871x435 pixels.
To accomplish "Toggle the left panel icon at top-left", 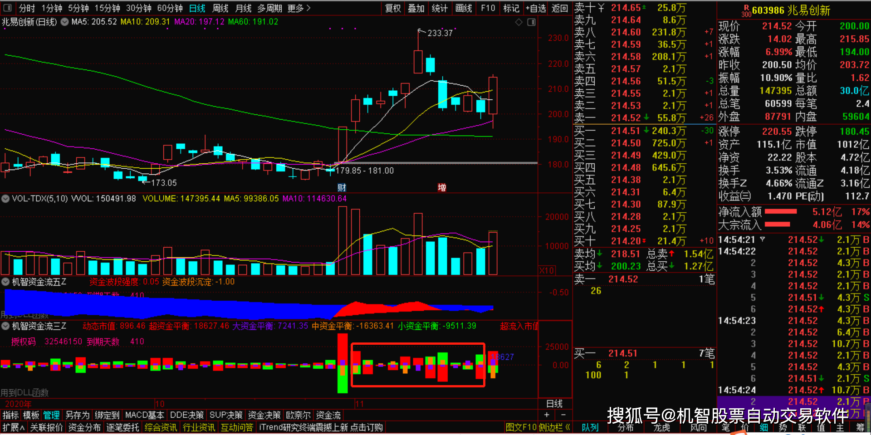I will 7,8.
